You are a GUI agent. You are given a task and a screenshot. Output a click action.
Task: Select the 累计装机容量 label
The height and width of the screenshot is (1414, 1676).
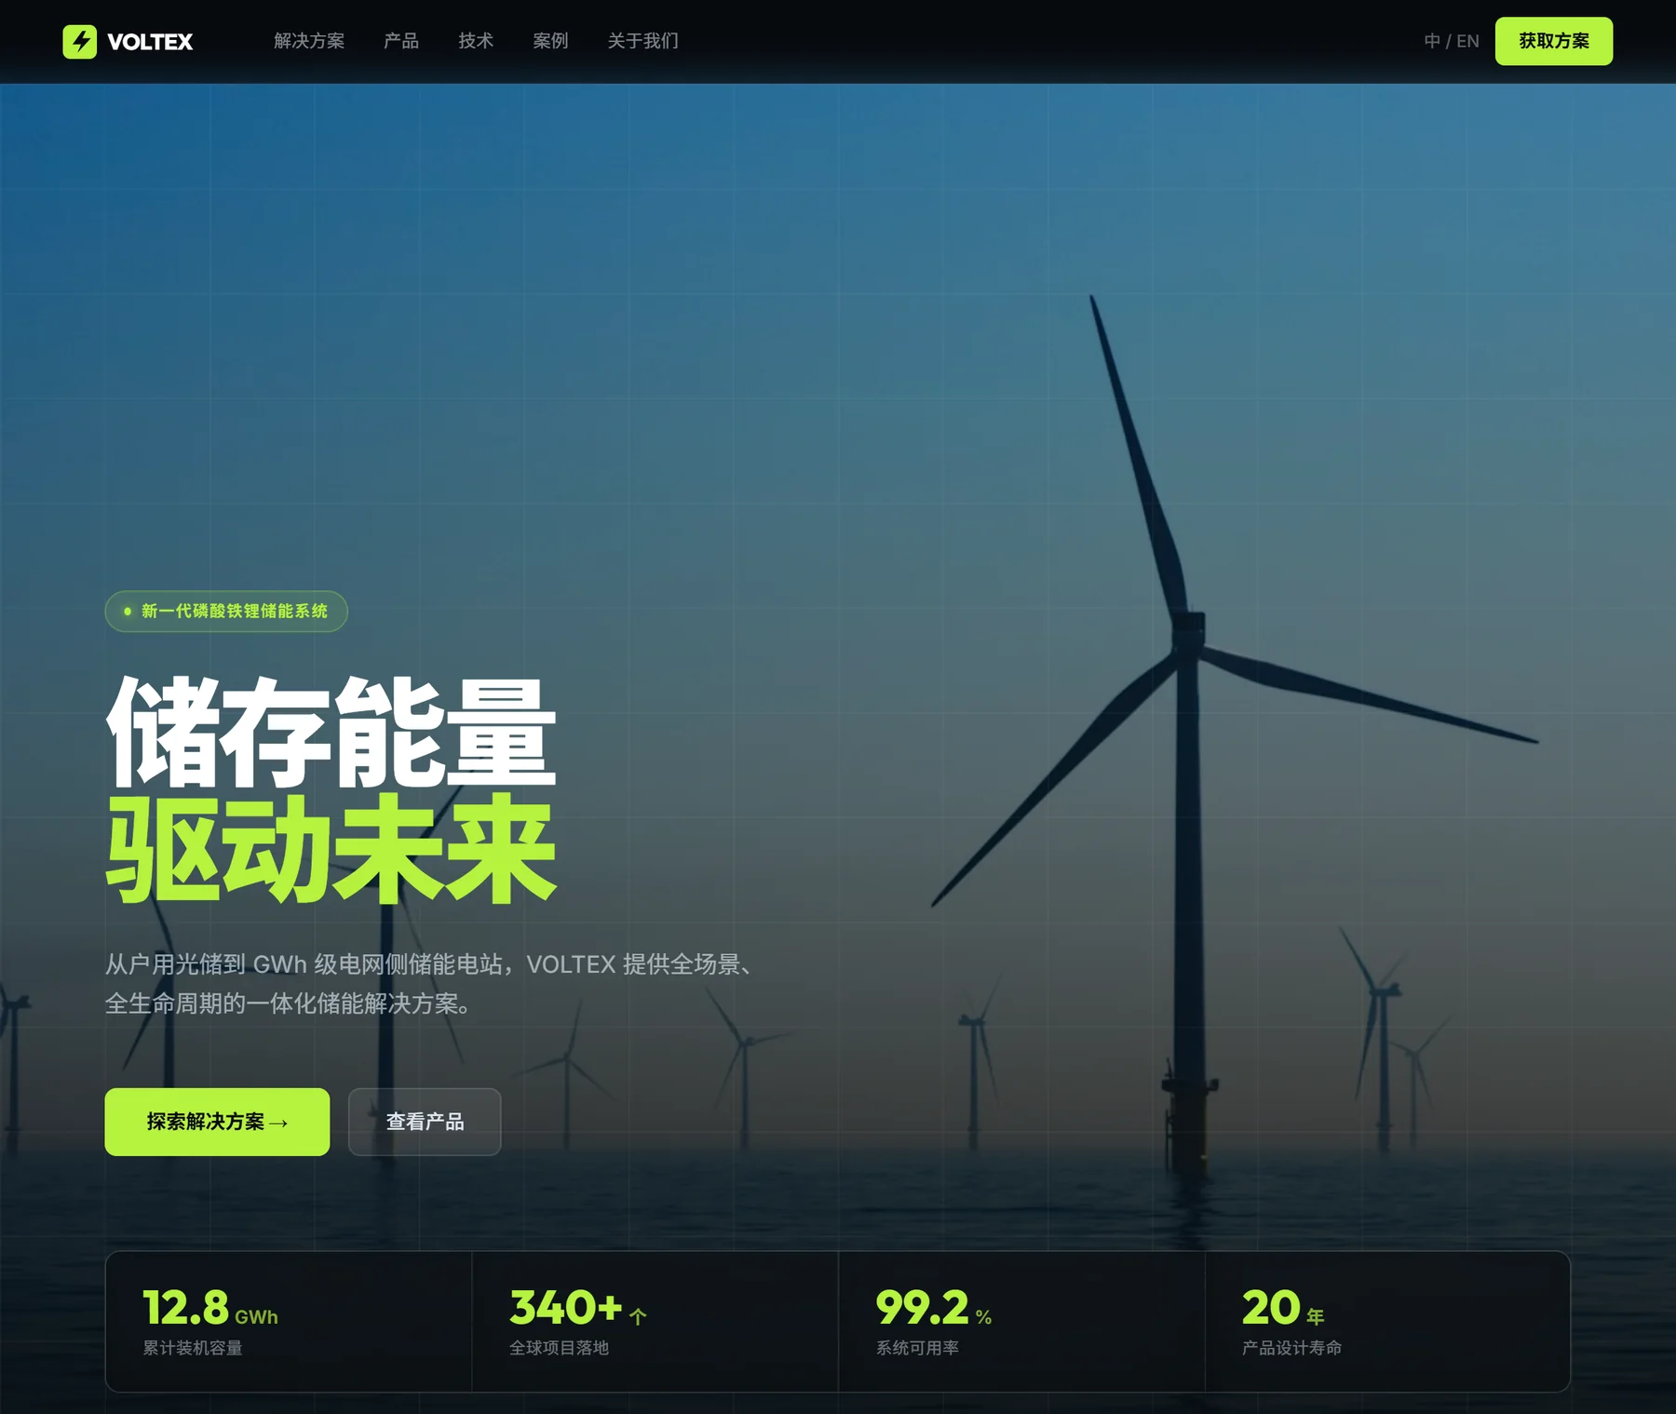click(193, 1348)
